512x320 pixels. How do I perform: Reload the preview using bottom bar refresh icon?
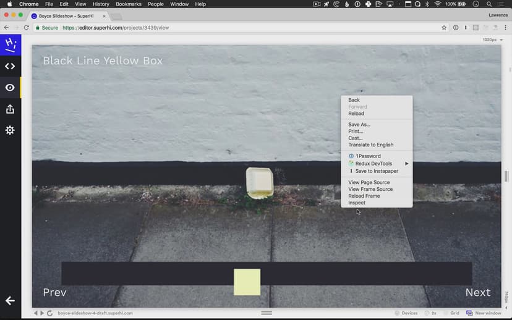click(x=49, y=313)
